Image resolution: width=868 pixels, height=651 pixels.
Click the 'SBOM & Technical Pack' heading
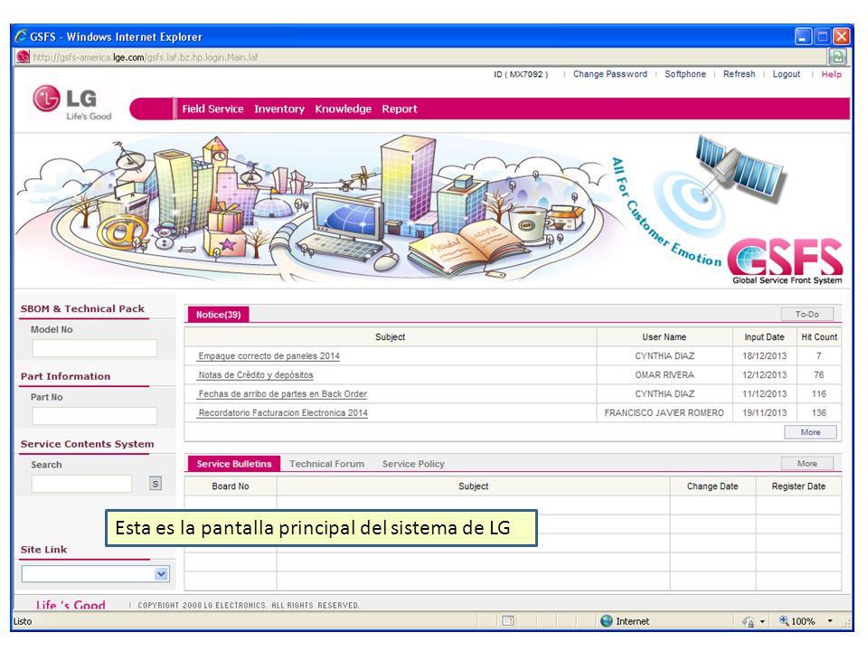tap(82, 309)
